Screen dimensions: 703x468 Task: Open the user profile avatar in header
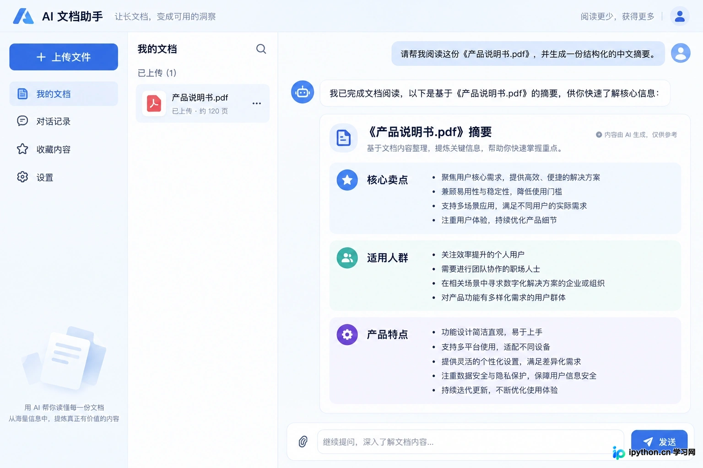pyautogui.click(x=680, y=16)
